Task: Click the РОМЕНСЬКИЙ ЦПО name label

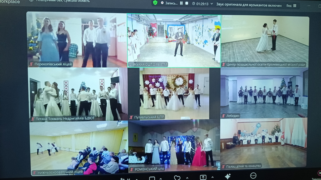Action: (x=150, y=169)
